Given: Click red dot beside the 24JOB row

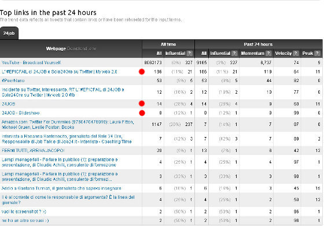Looking at the screenshot, I should pos(142,103).
